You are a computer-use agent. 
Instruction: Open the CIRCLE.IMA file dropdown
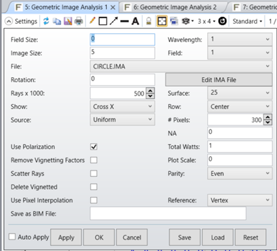(x=181, y=66)
